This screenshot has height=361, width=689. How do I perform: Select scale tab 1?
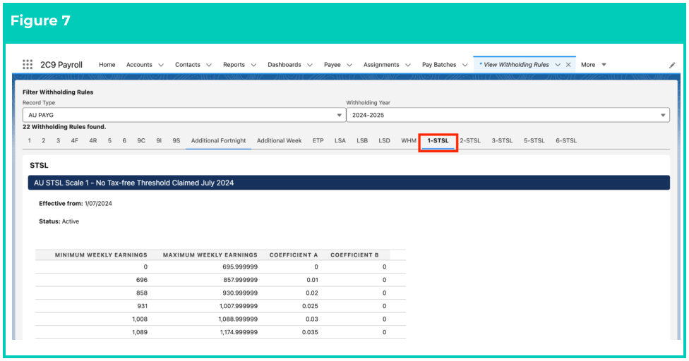(30, 141)
